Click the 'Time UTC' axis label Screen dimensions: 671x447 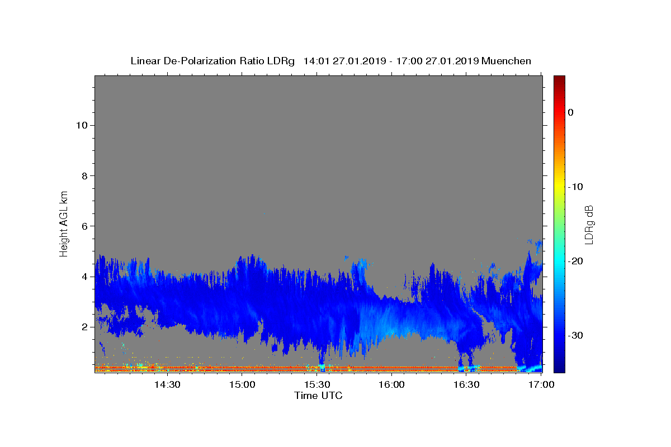click(318, 396)
